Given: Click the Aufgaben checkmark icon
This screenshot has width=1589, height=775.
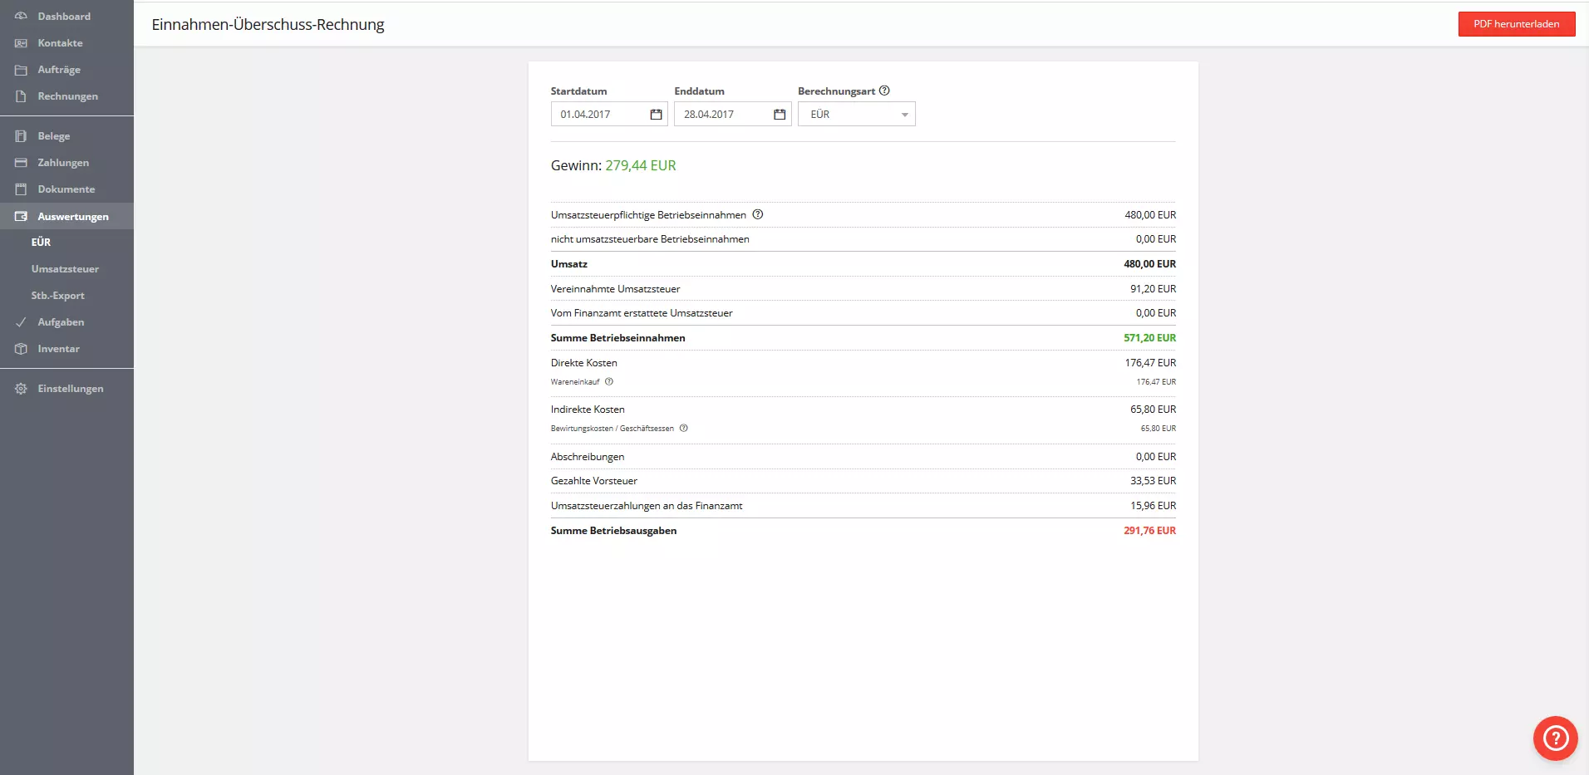Looking at the screenshot, I should click(x=21, y=322).
